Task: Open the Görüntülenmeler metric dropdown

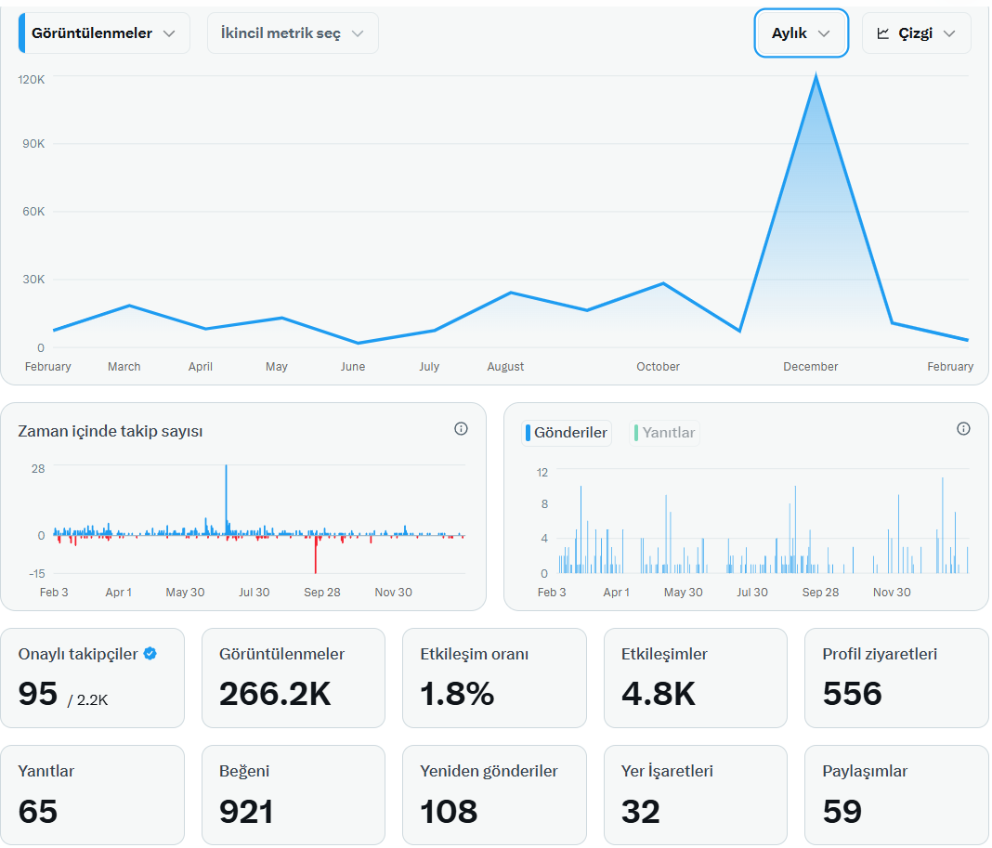Action: (104, 33)
